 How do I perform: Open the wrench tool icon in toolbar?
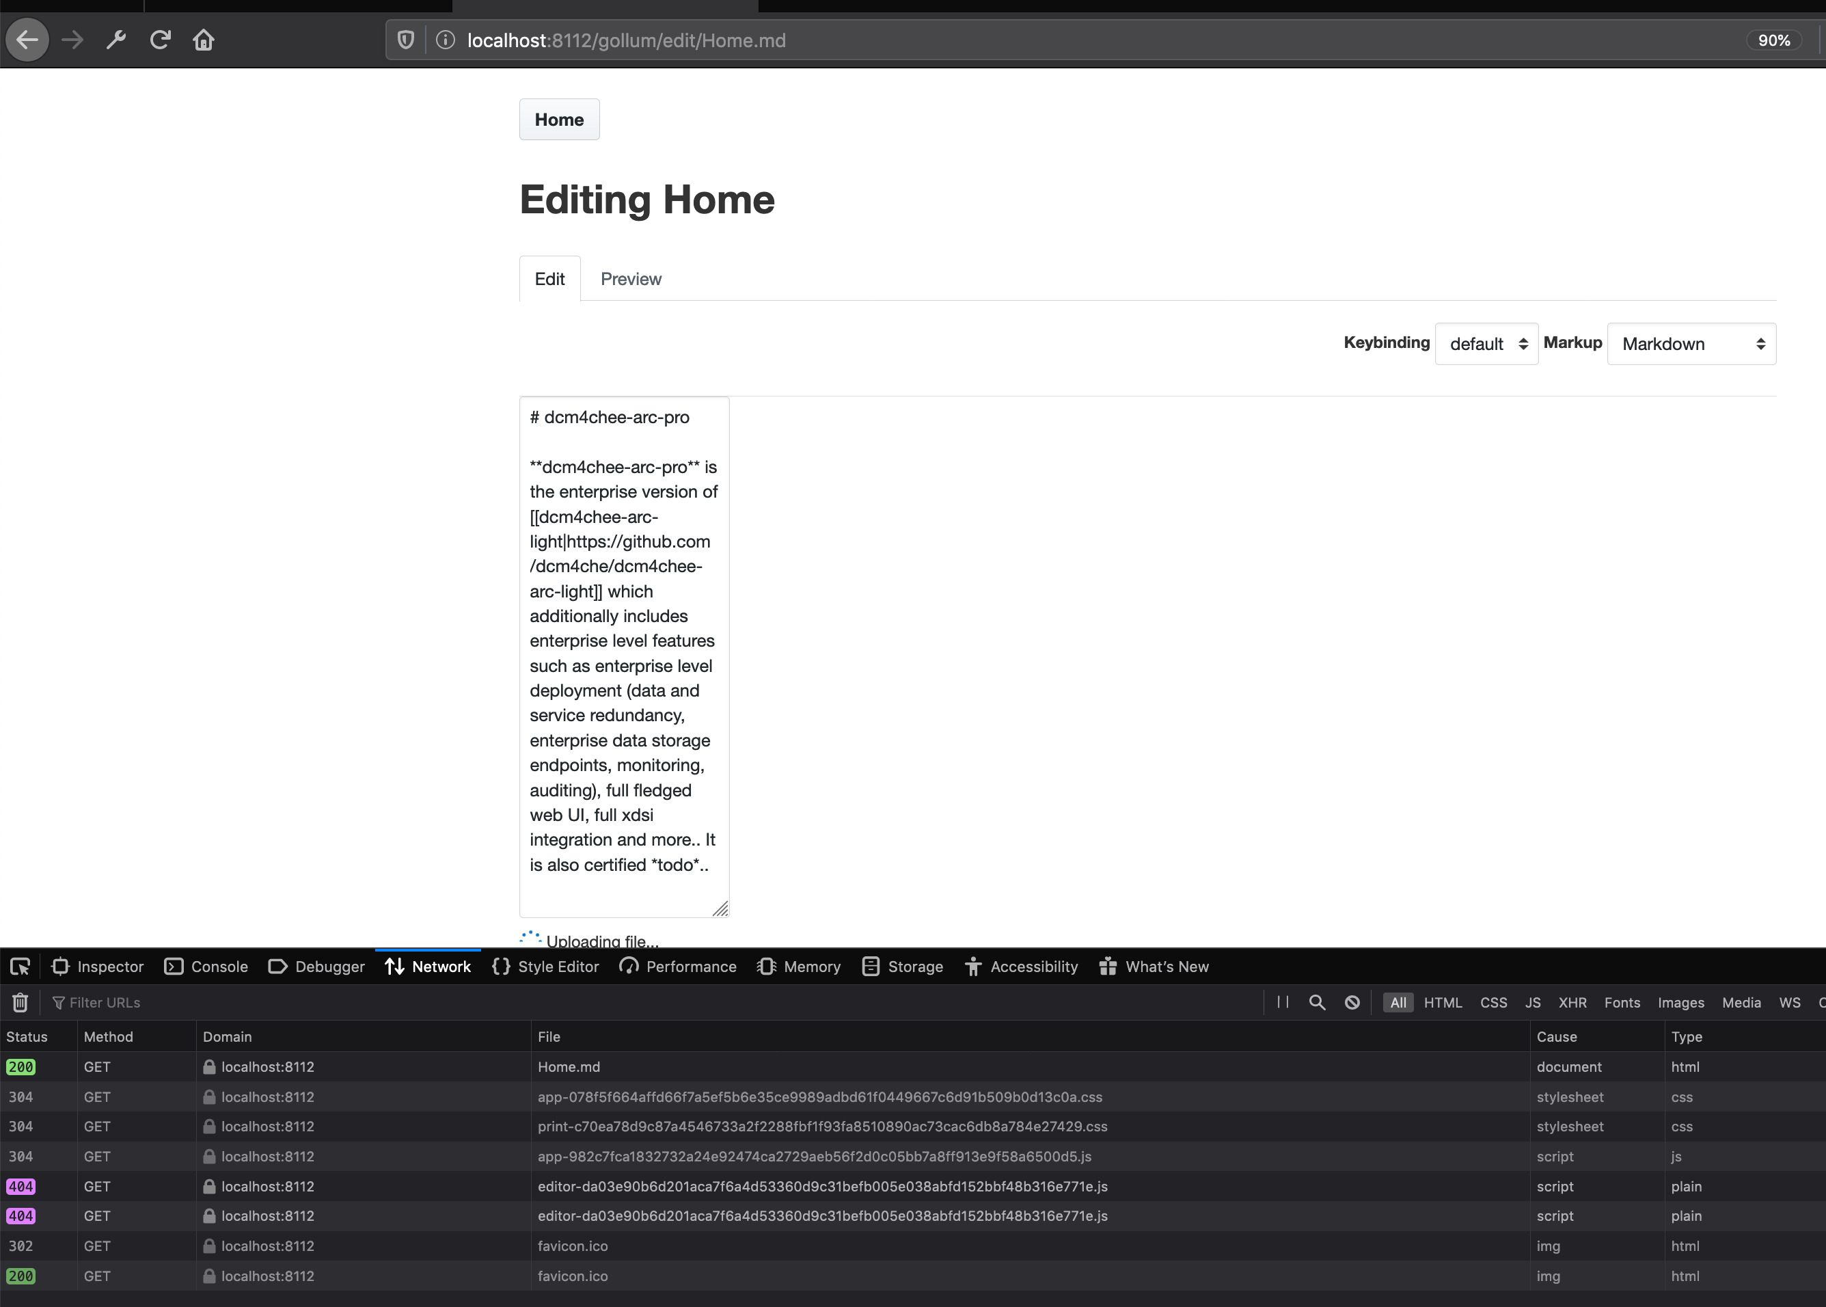(116, 40)
